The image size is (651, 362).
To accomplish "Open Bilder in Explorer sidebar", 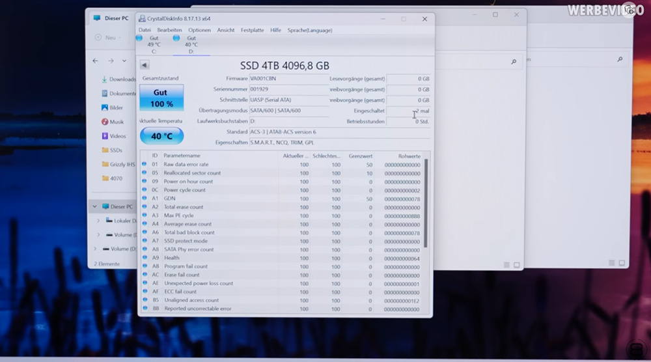I will 112,107.
